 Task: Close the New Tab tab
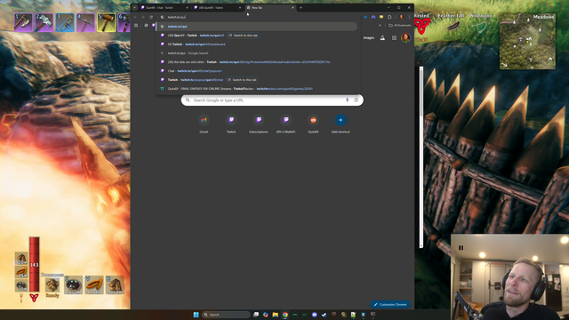(x=293, y=8)
